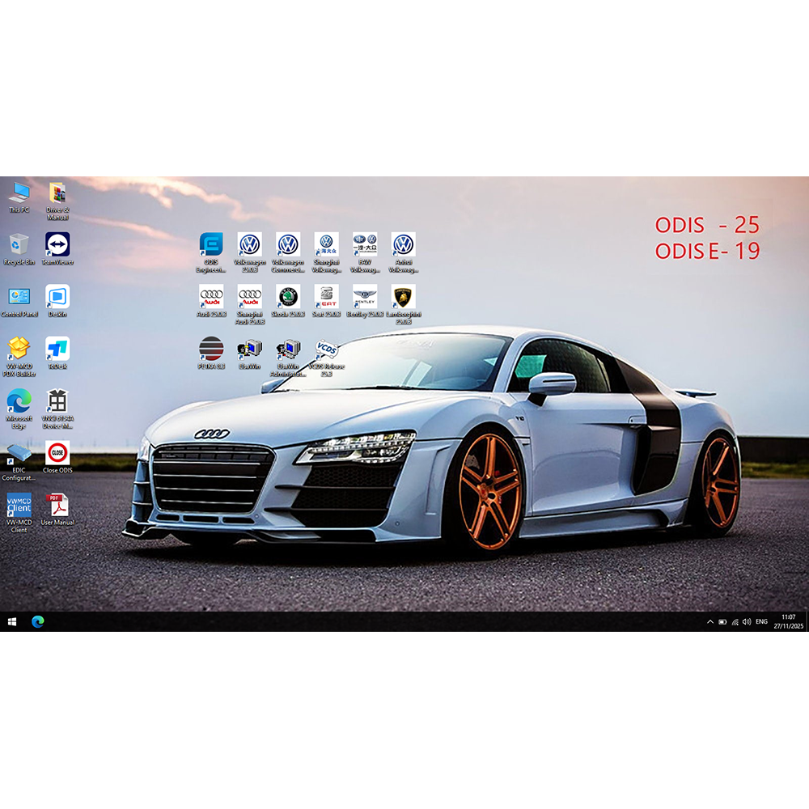This screenshot has height=809, width=809.
Task: Open the taskbar volume speaker control
Action: [746, 622]
